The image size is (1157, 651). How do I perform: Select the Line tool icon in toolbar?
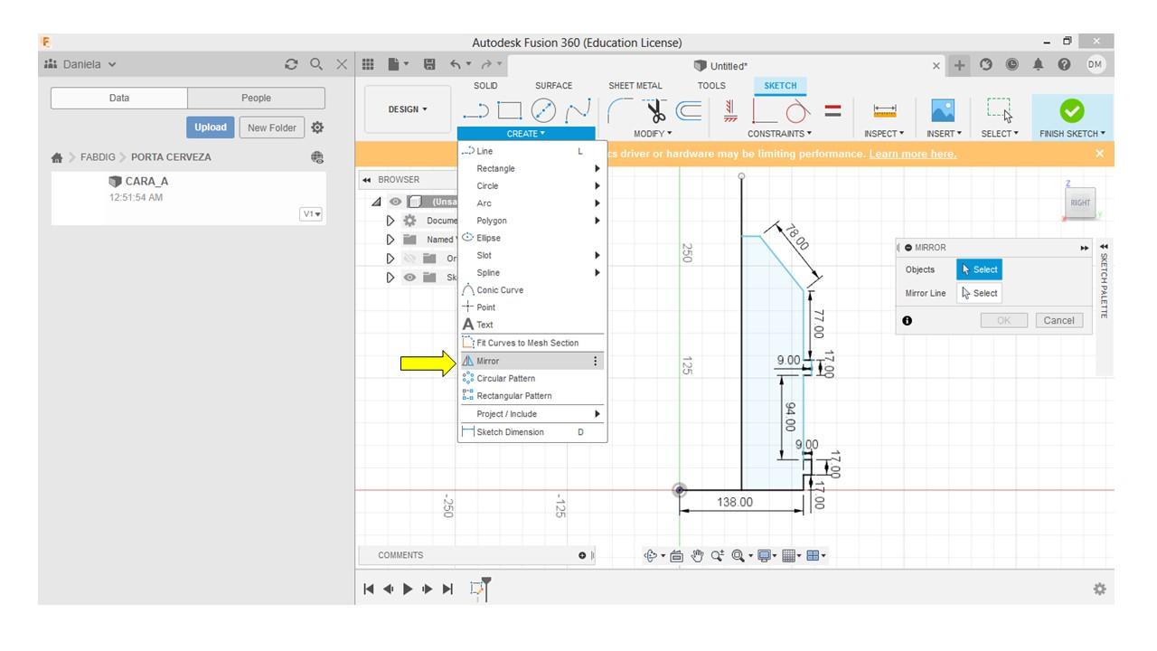click(476, 111)
